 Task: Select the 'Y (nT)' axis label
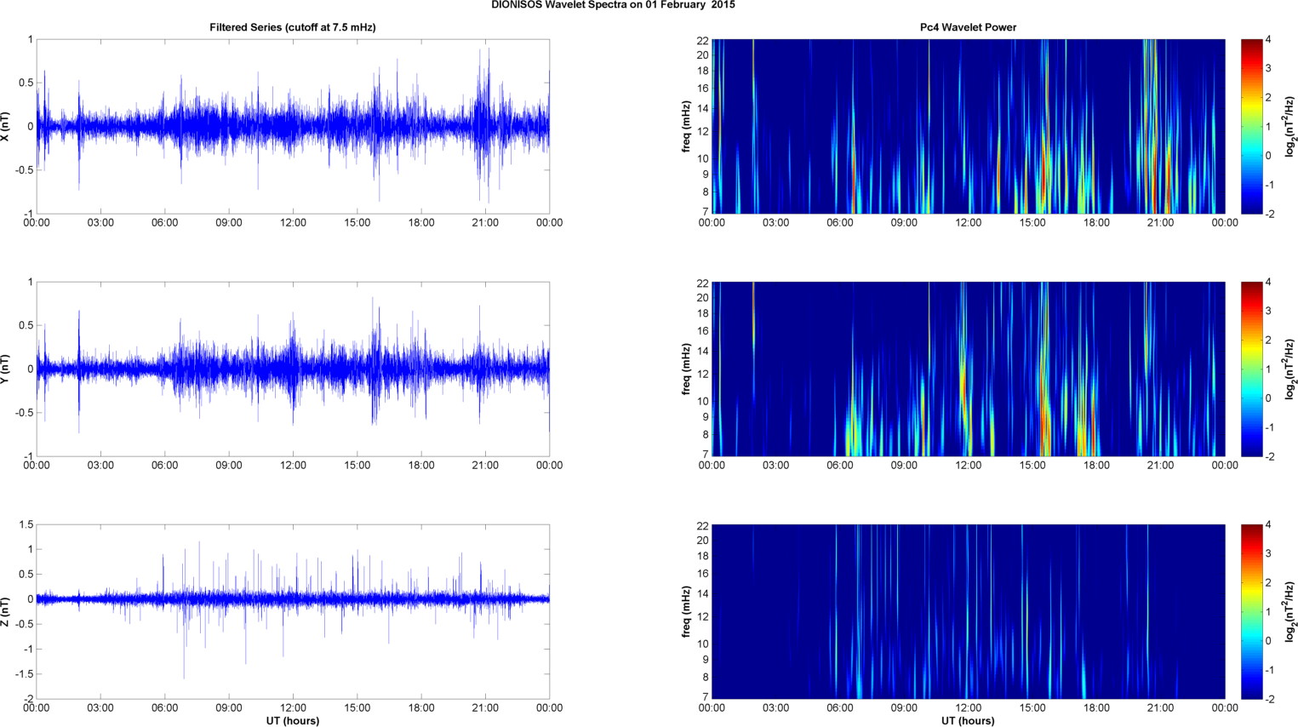click(6, 369)
